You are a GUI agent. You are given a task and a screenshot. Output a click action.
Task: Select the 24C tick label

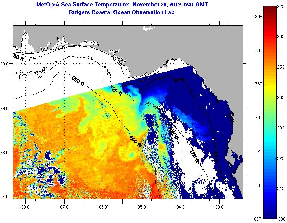tap(281, 97)
